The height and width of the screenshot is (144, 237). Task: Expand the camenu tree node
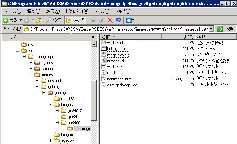pyautogui.click(x=31, y=69)
